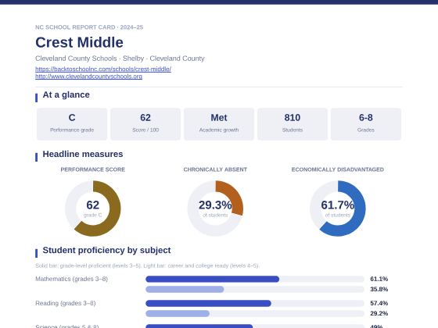Click the Reading career and college ready bar

pyautogui.click(x=178, y=313)
